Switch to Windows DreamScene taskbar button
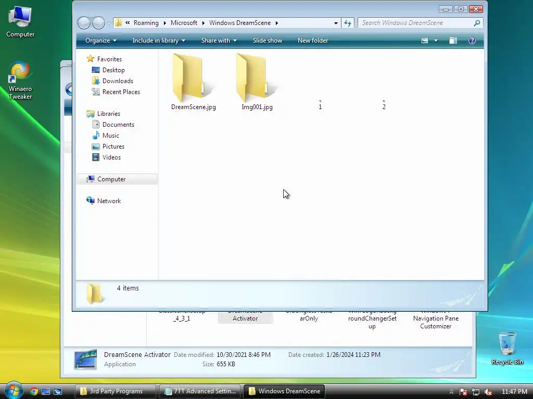Image resolution: width=533 pixels, height=399 pixels. pyautogui.click(x=284, y=391)
